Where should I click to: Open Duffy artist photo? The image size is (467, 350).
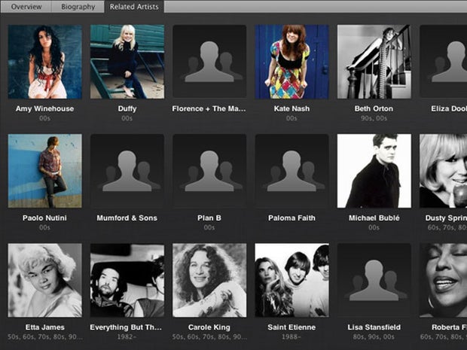tap(127, 62)
